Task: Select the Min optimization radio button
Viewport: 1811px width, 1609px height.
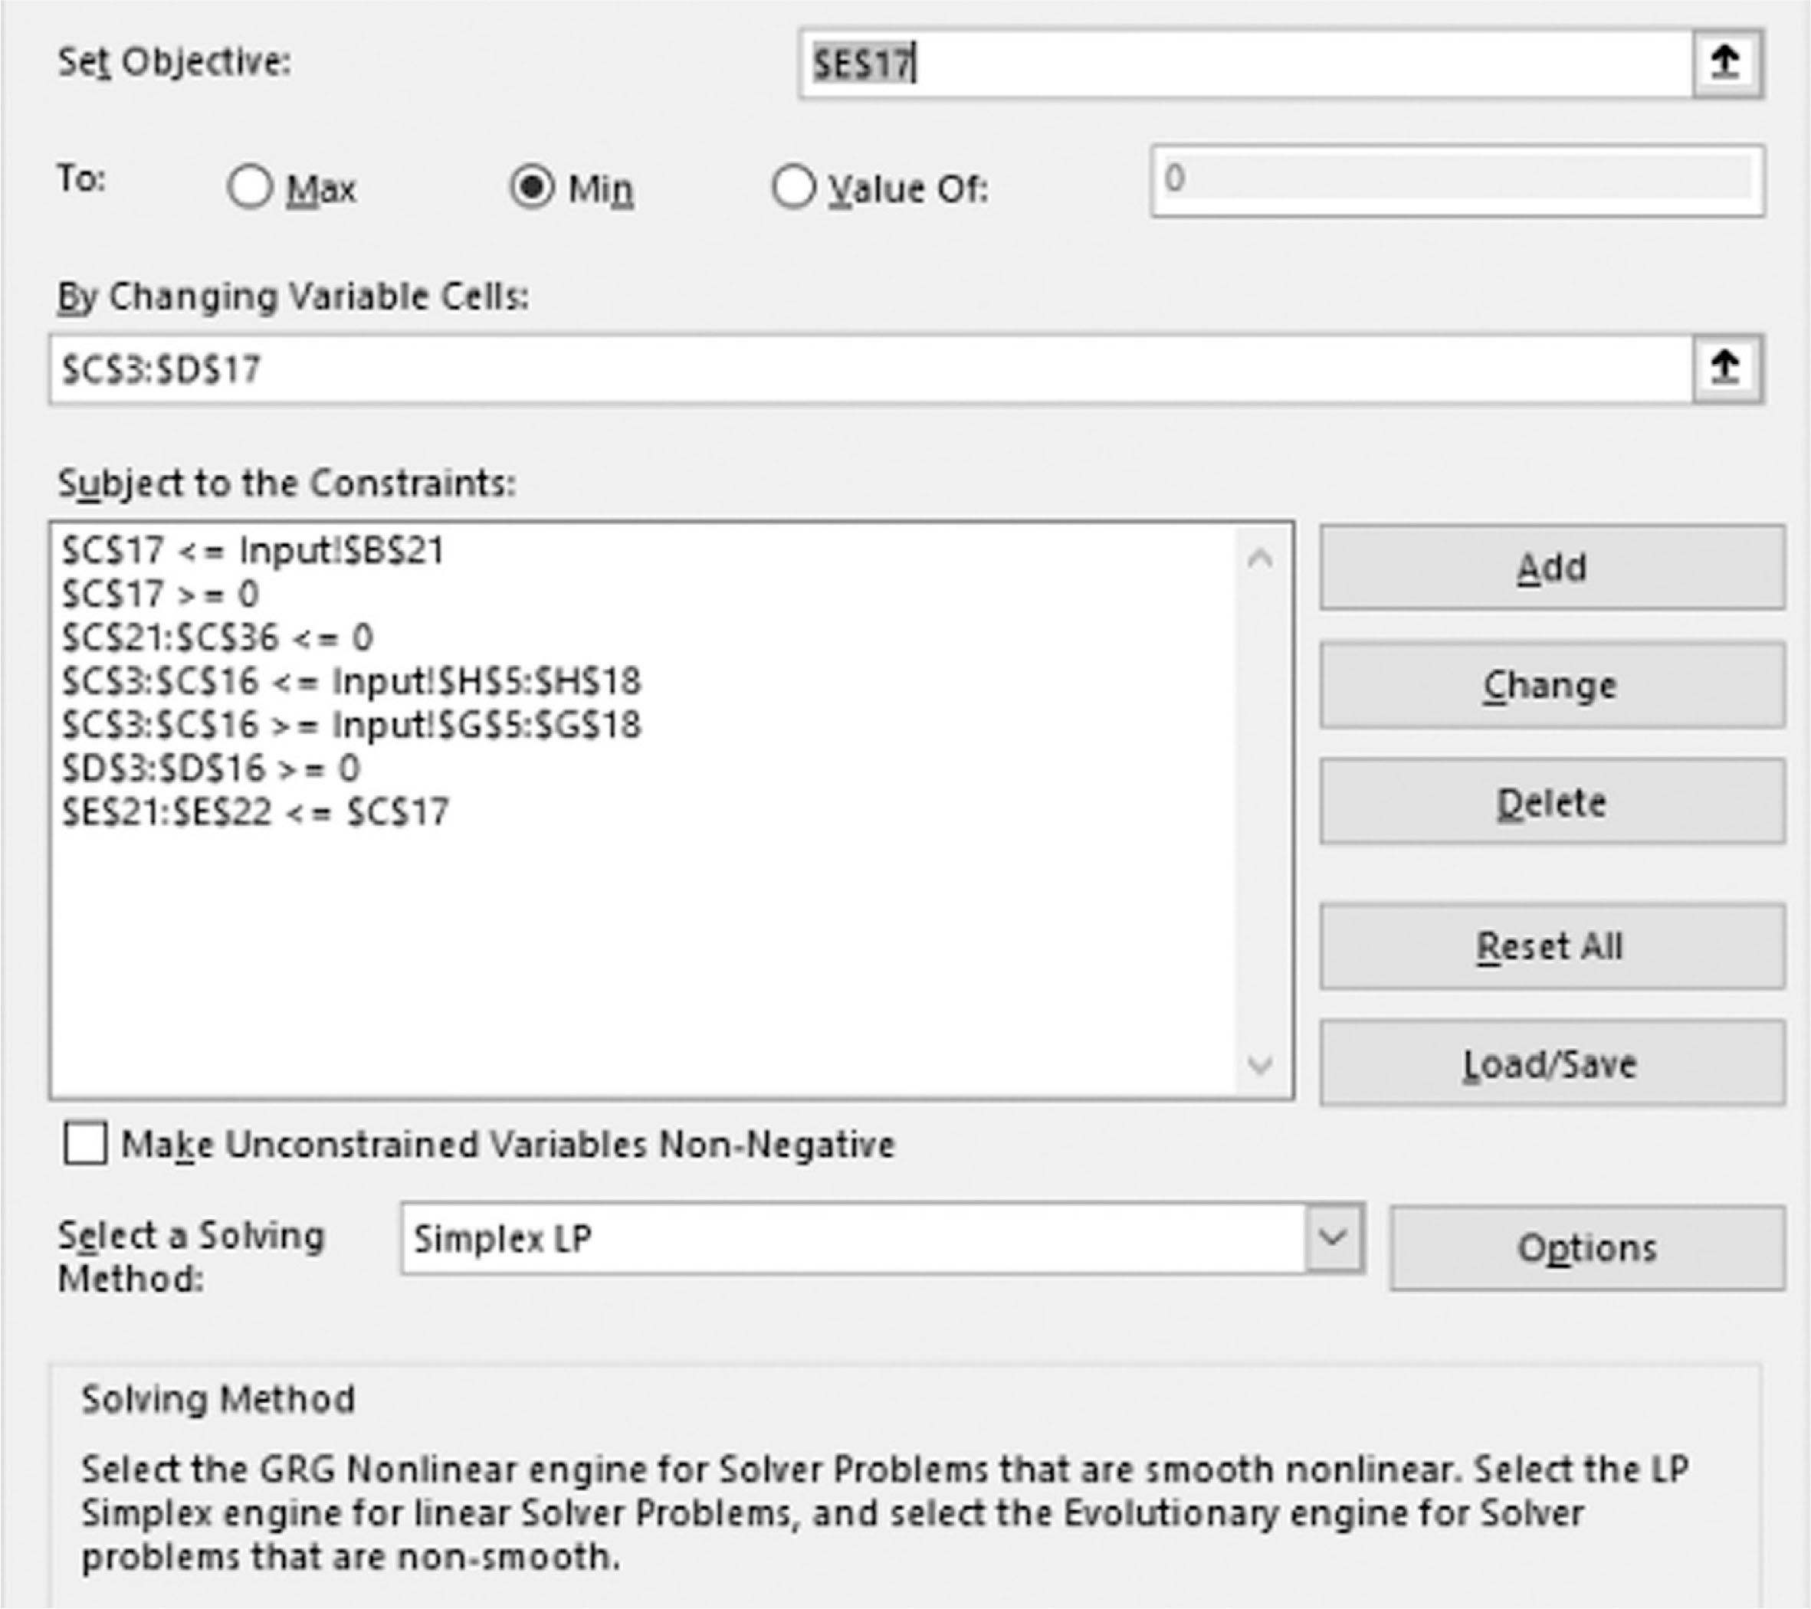Action: pyautogui.click(x=534, y=186)
